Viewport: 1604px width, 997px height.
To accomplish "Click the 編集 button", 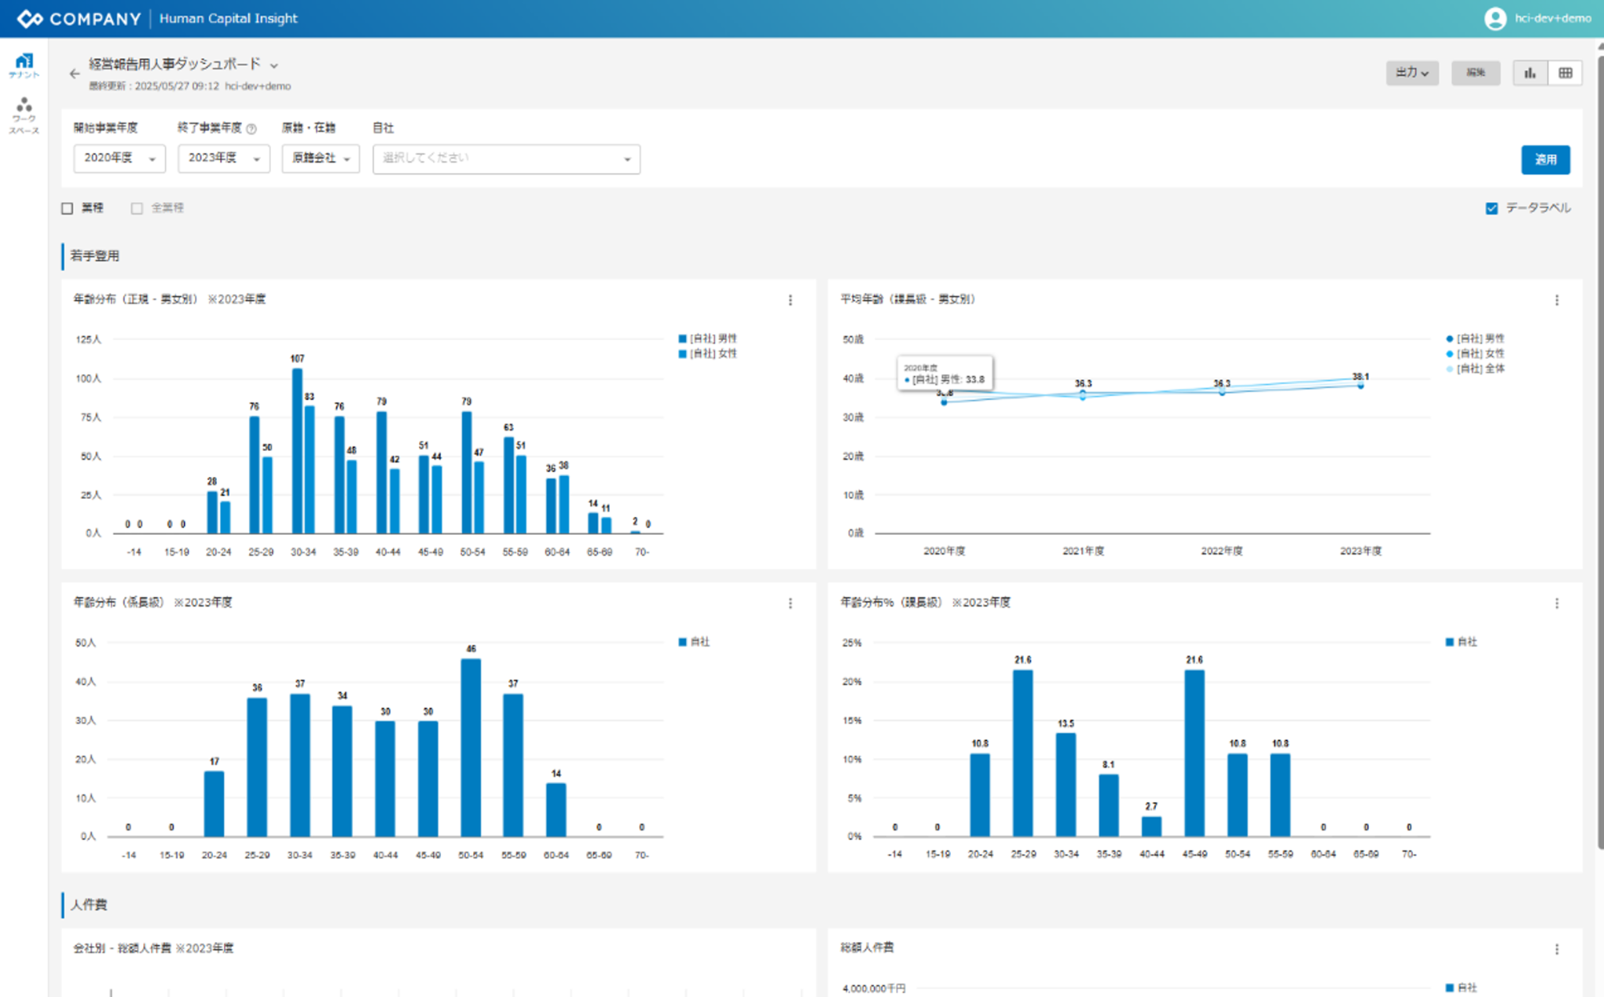I will pyautogui.click(x=1475, y=73).
